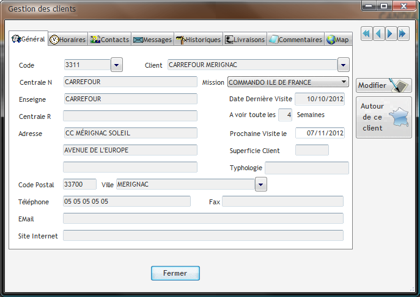
Task: Go to the previous client record
Action: click(x=378, y=34)
